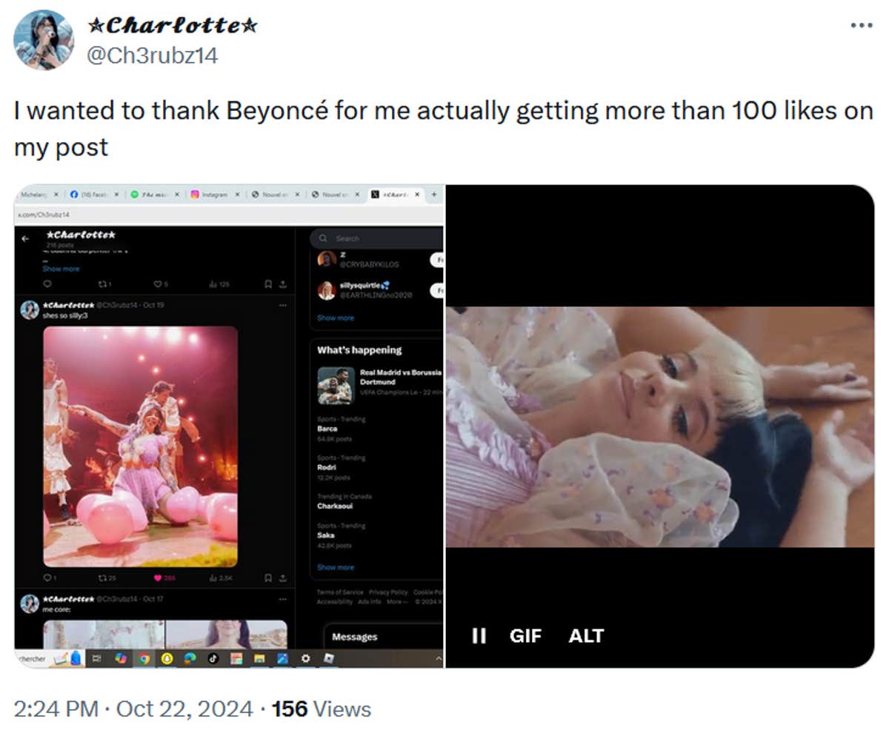The width and height of the screenshot is (889, 730).
Task: Launch Snapchat from the taskbar
Action: click(x=167, y=657)
